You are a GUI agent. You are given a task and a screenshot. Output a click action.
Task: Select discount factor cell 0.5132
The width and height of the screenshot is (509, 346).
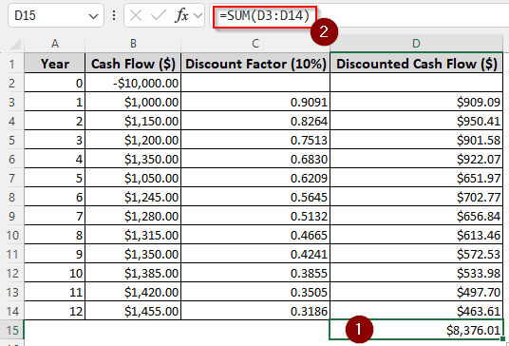pos(255,216)
